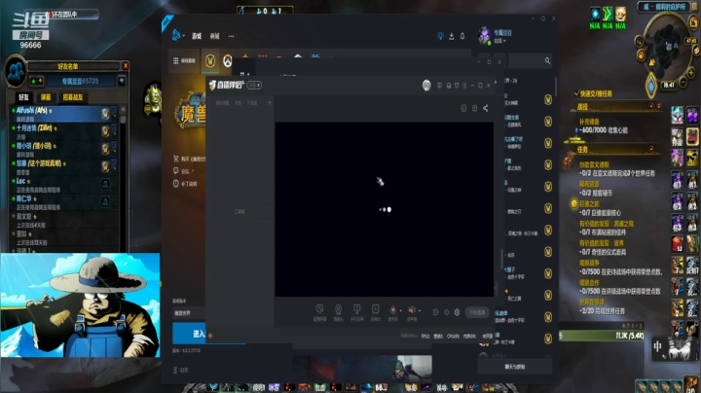Click the start streaming pill button
Image resolution: width=701 pixels, height=393 pixels.
pos(477,312)
